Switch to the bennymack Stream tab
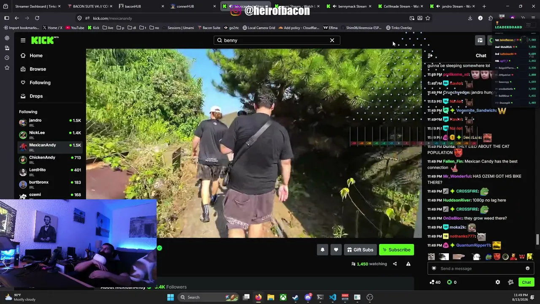540x304 pixels. point(348,6)
